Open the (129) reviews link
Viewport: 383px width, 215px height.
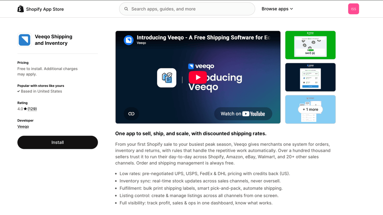pyautogui.click(x=32, y=109)
